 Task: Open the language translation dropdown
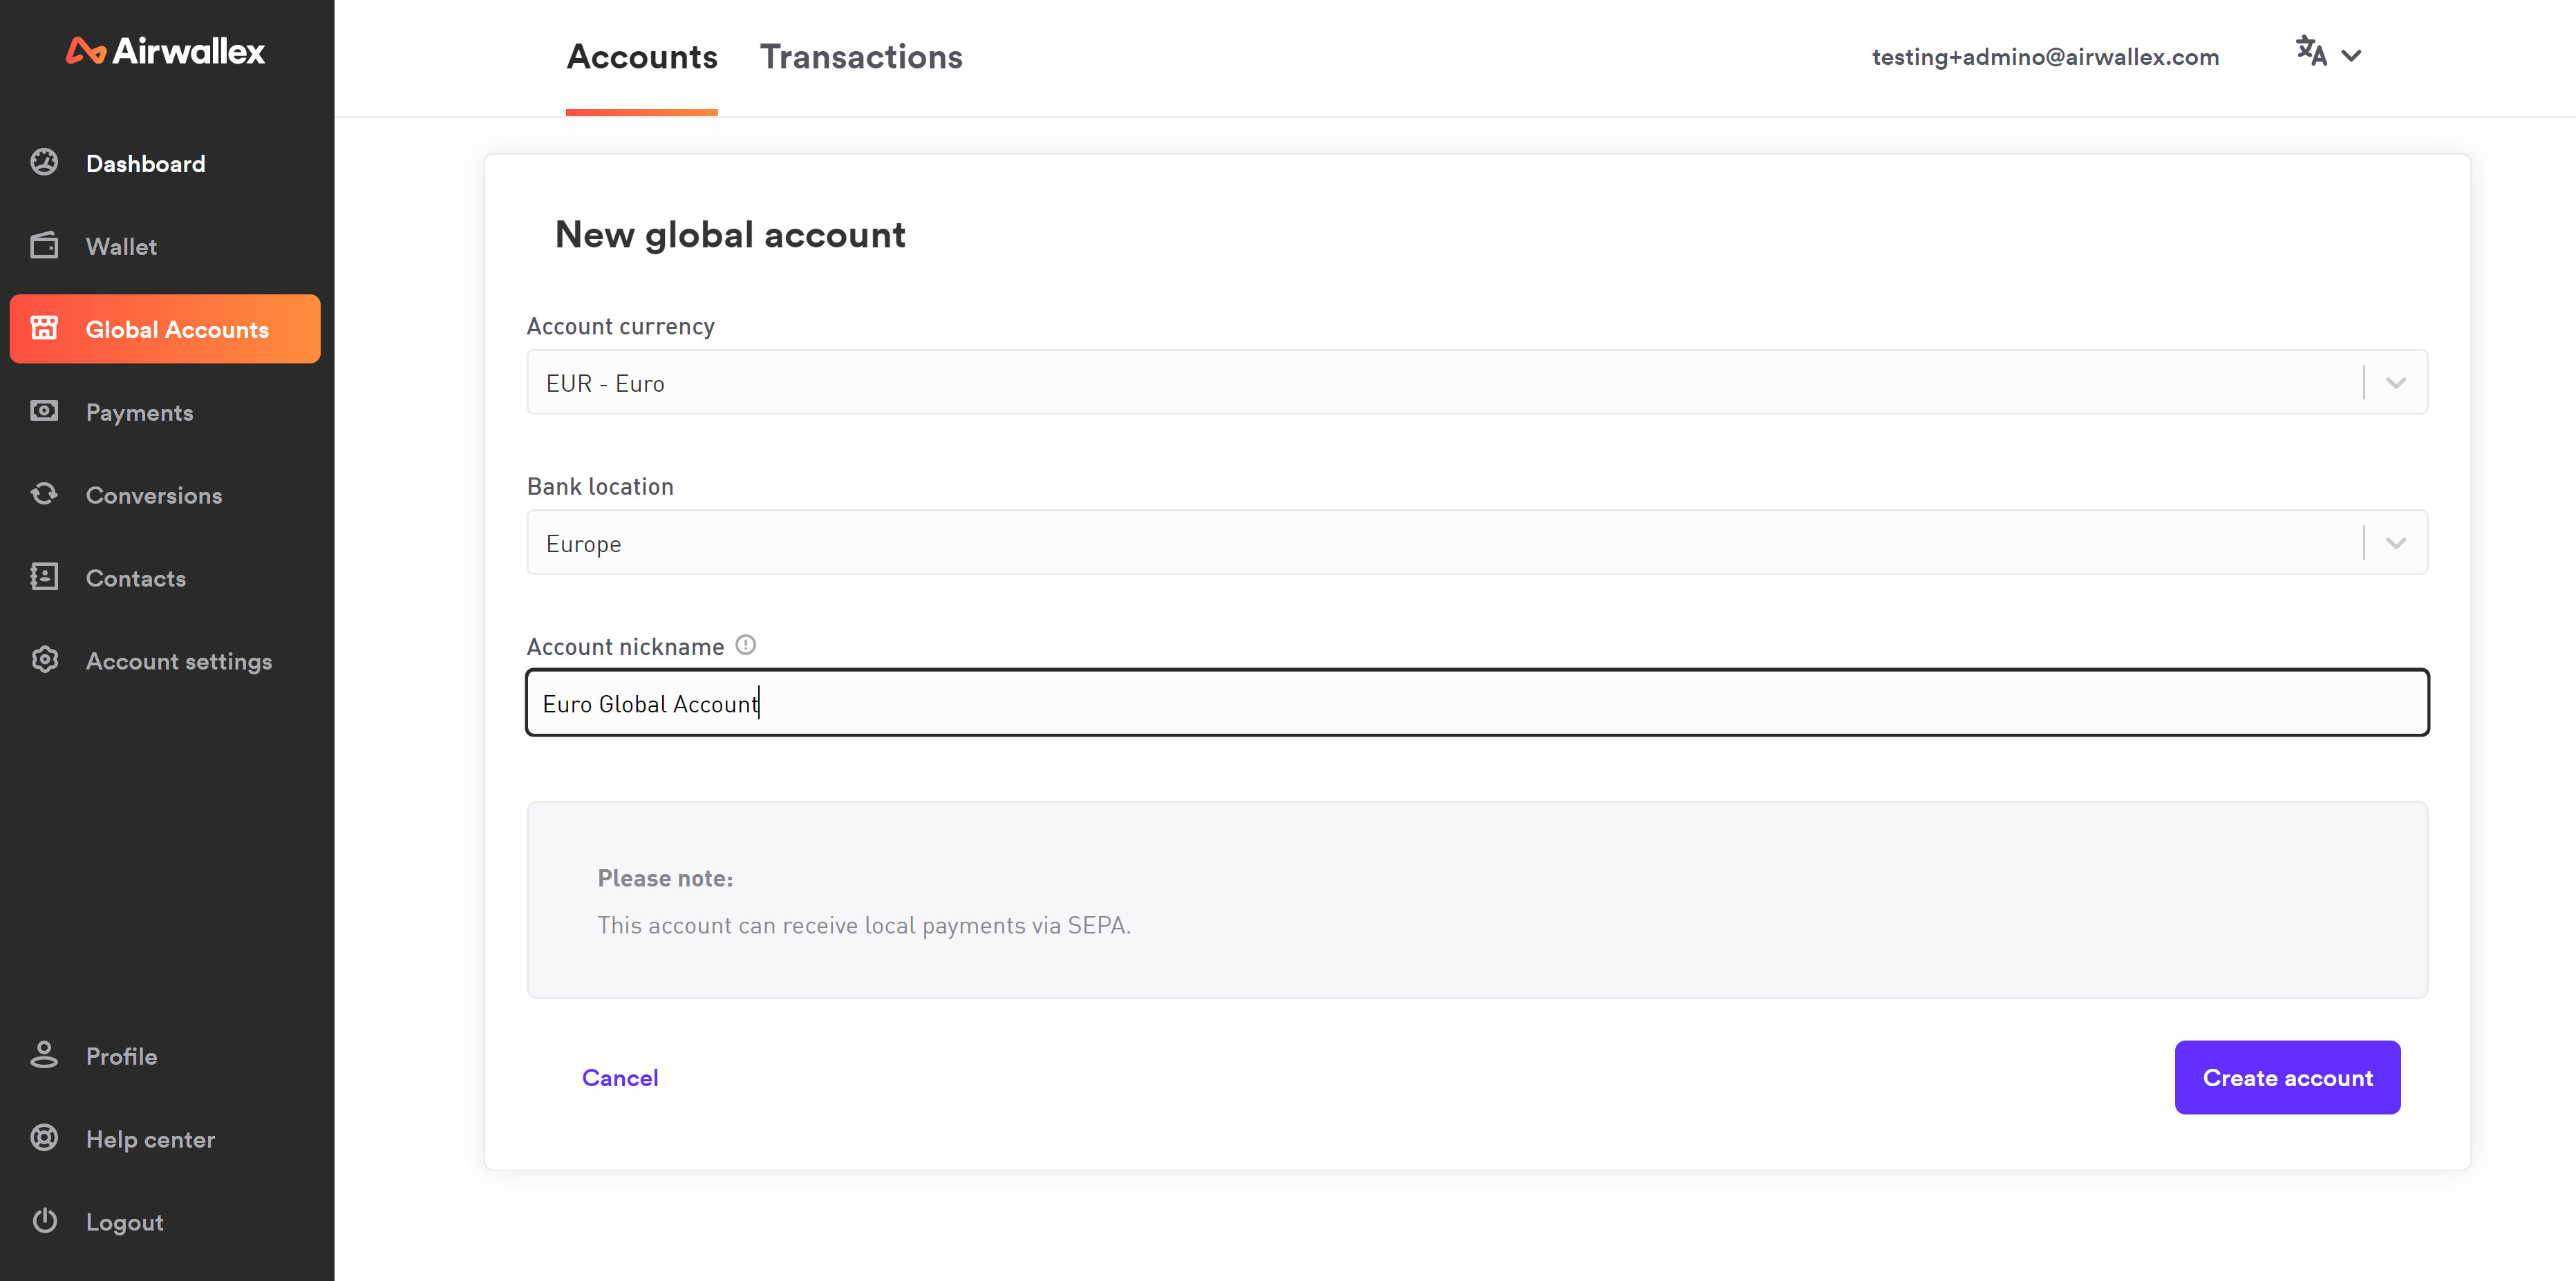[x=2327, y=54]
